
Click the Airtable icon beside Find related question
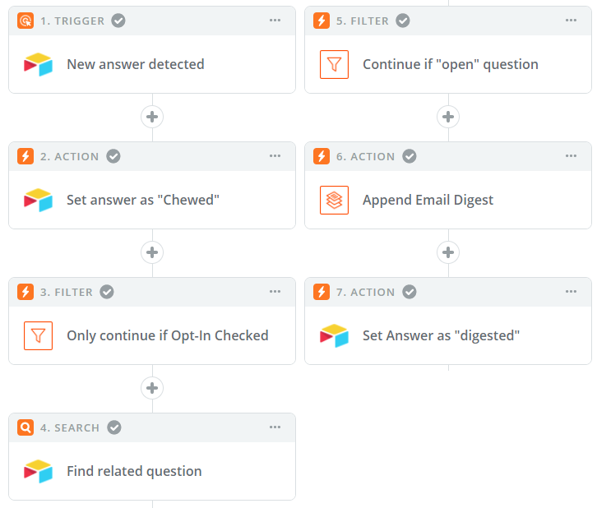(x=38, y=471)
